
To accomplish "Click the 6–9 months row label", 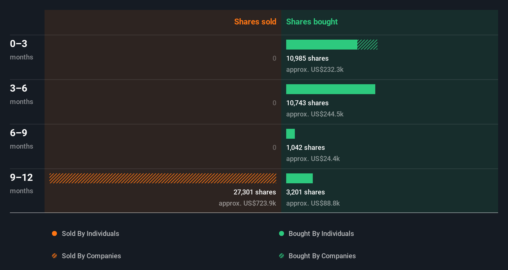I will click(x=21, y=139).
